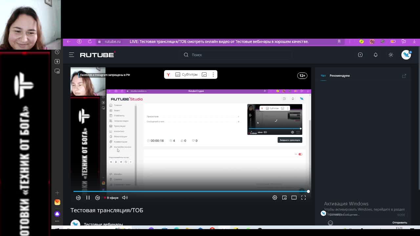Viewport: 420px width, 236px height.
Task: Open the notifications bell
Action: pyautogui.click(x=376, y=55)
